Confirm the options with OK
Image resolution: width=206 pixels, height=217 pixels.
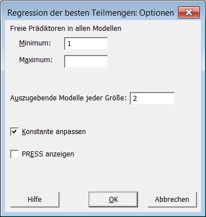113,200
